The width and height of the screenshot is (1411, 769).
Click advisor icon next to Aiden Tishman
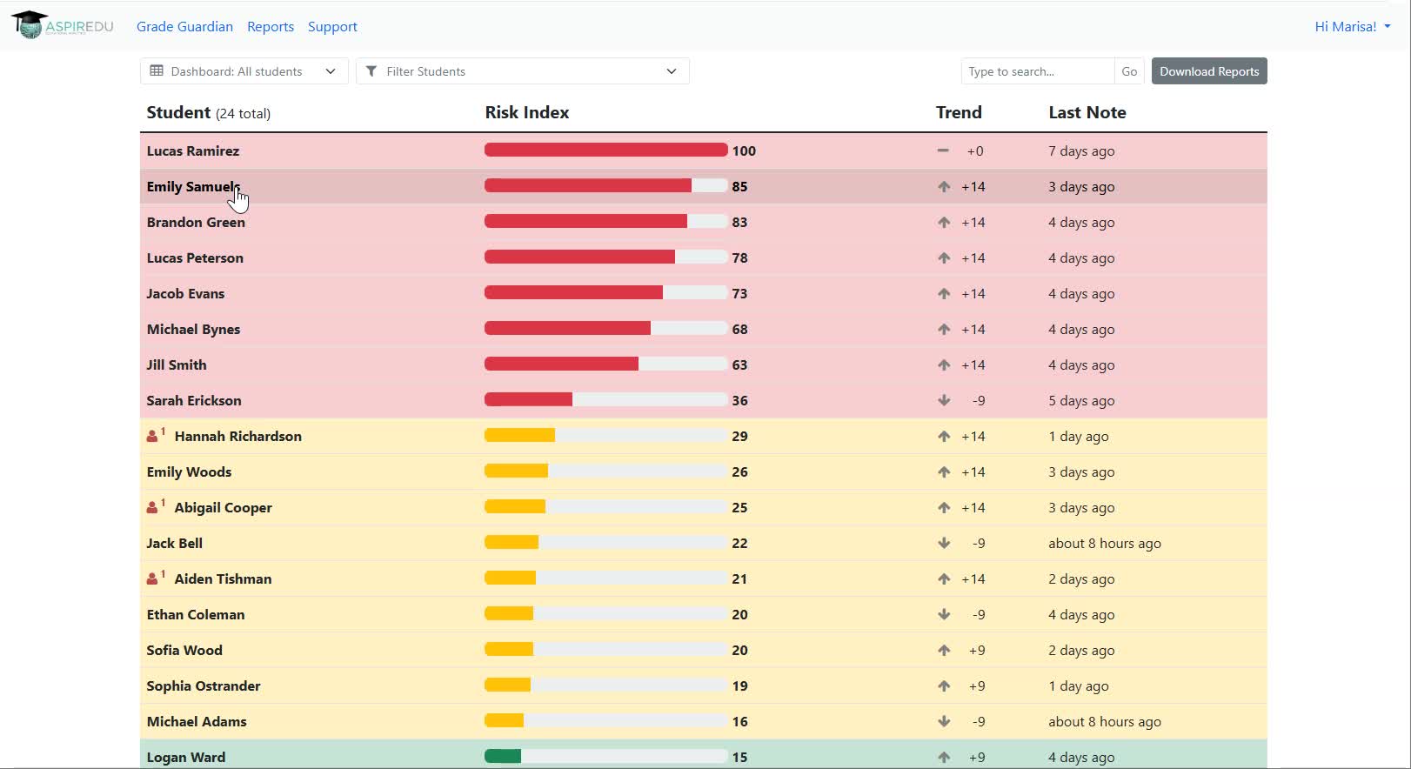pos(153,578)
